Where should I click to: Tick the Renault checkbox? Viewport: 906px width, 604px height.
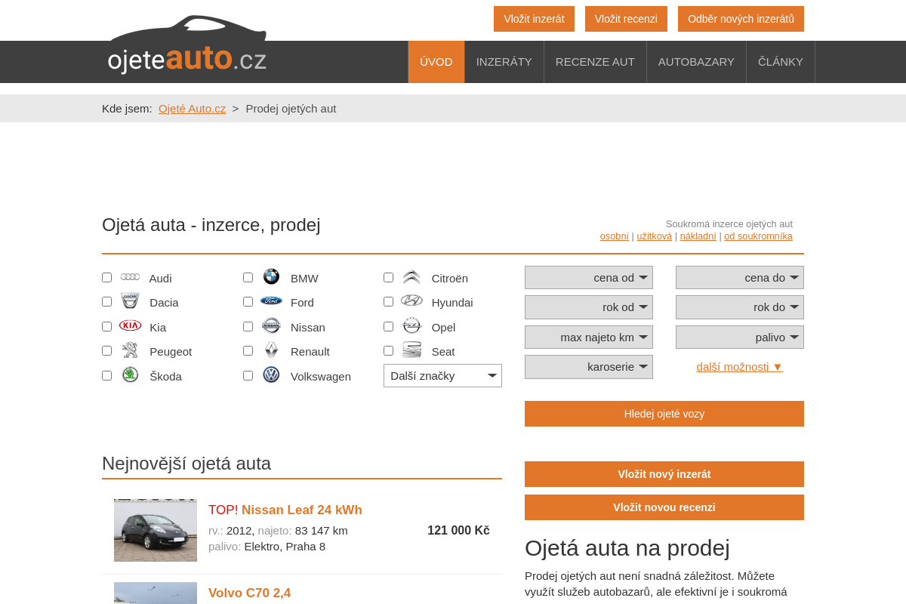coord(248,350)
